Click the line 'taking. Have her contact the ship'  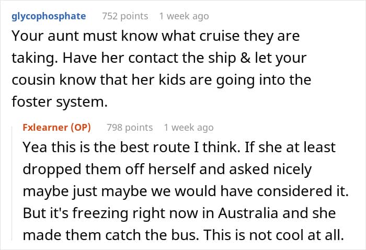pos(159,58)
